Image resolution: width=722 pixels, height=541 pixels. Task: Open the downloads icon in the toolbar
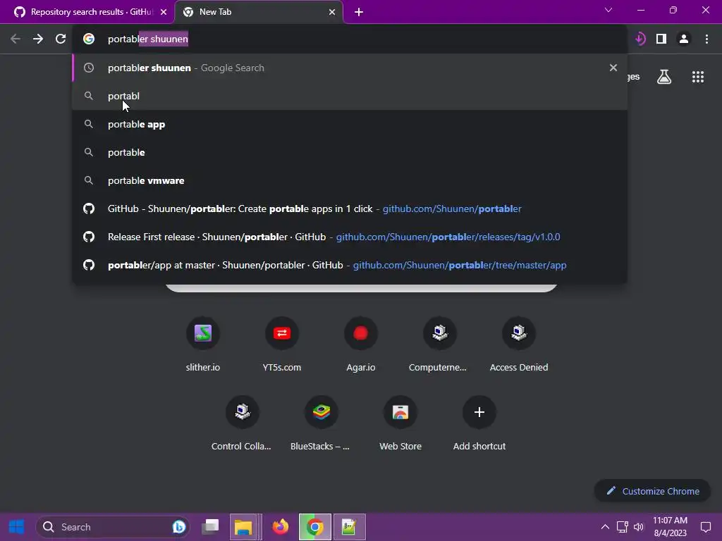(640, 39)
